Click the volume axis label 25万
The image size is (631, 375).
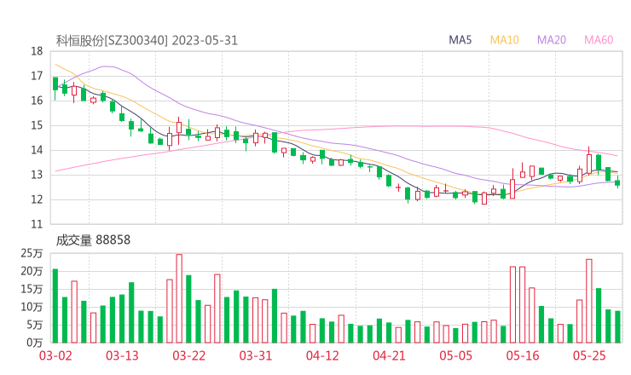pyautogui.click(x=32, y=253)
